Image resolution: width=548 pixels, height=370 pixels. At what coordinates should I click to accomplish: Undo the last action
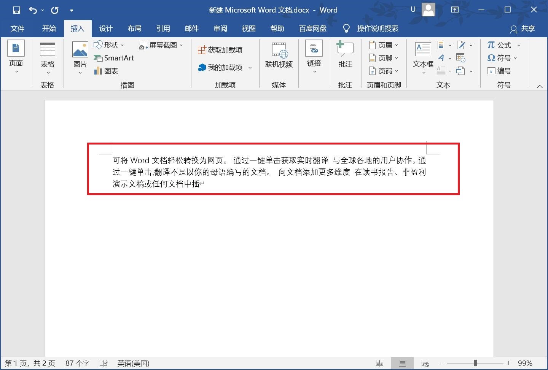pos(33,10)
